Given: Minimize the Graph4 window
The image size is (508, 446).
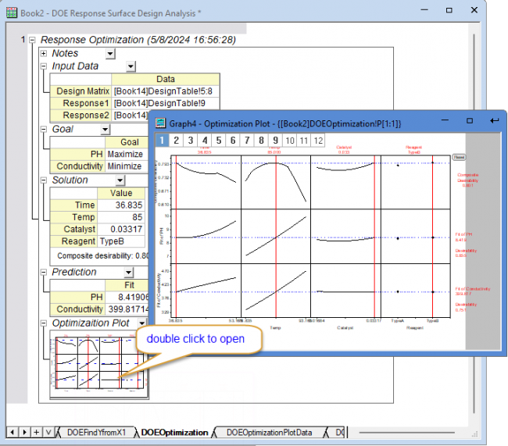Looking at the screenshot, I should (445, 120).
